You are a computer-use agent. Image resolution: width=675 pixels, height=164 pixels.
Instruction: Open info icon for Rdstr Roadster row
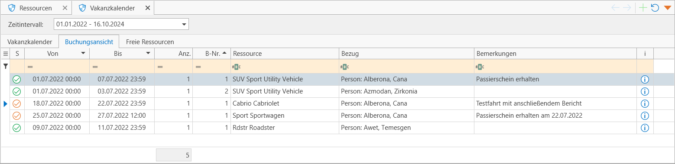pos(644,128)
